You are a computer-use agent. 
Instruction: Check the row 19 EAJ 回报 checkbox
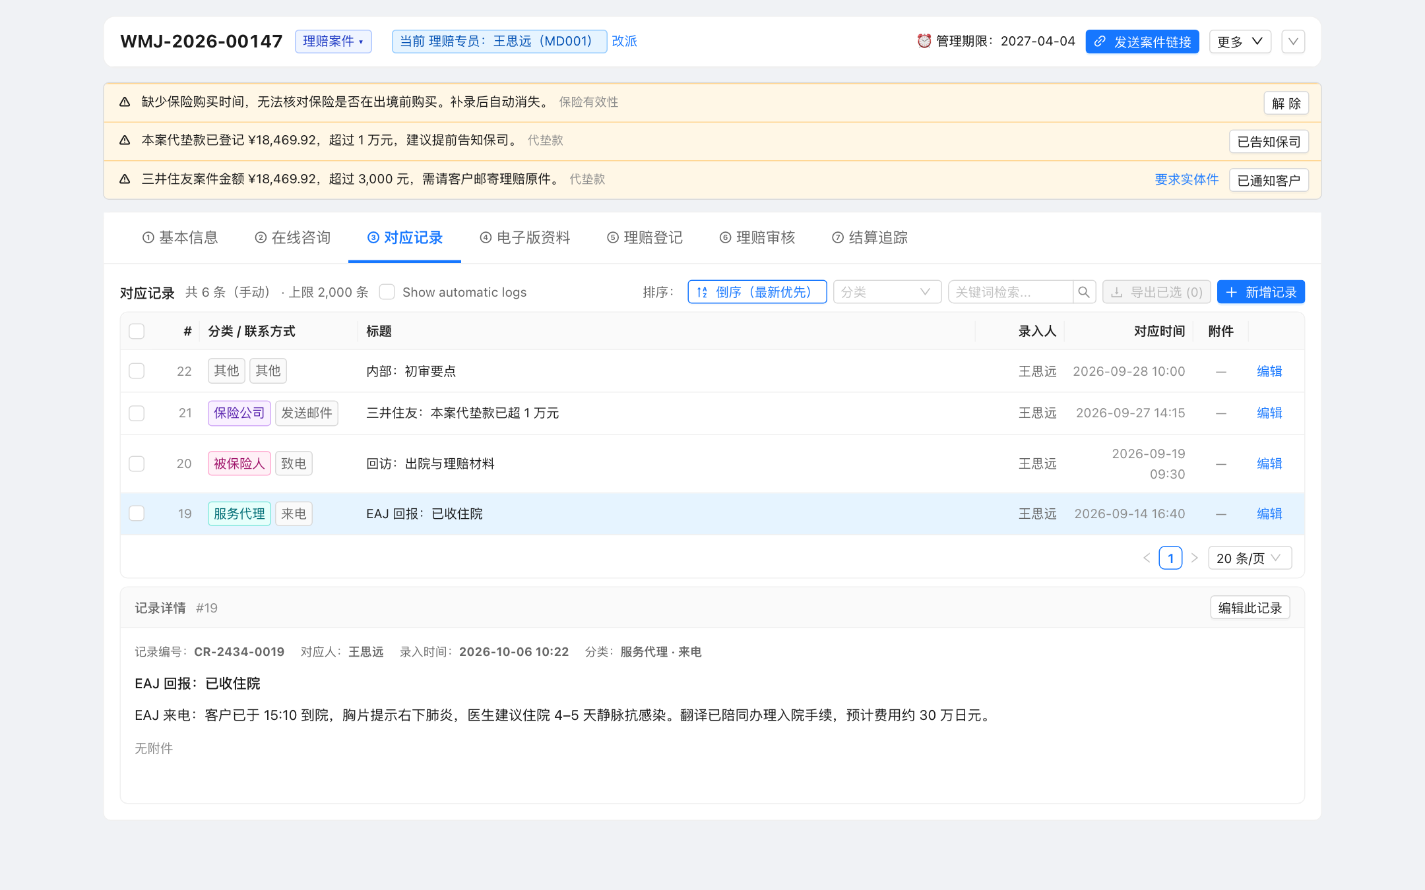[137, 514]
